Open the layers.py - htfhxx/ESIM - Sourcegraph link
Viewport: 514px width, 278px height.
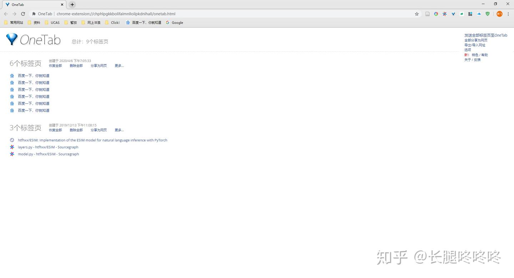coord(48,147)
